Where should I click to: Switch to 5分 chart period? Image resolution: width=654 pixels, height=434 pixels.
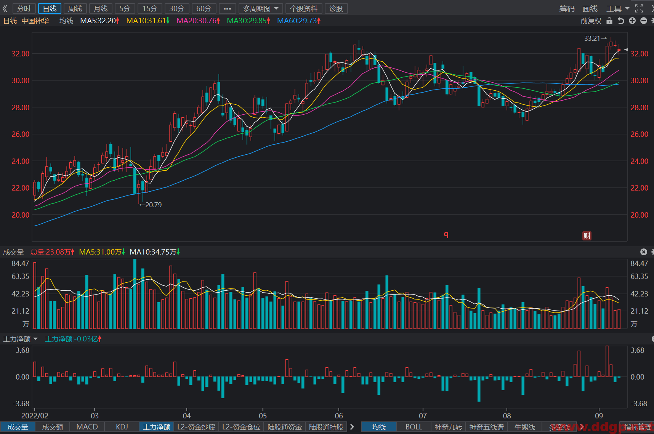tap(125, 8)
